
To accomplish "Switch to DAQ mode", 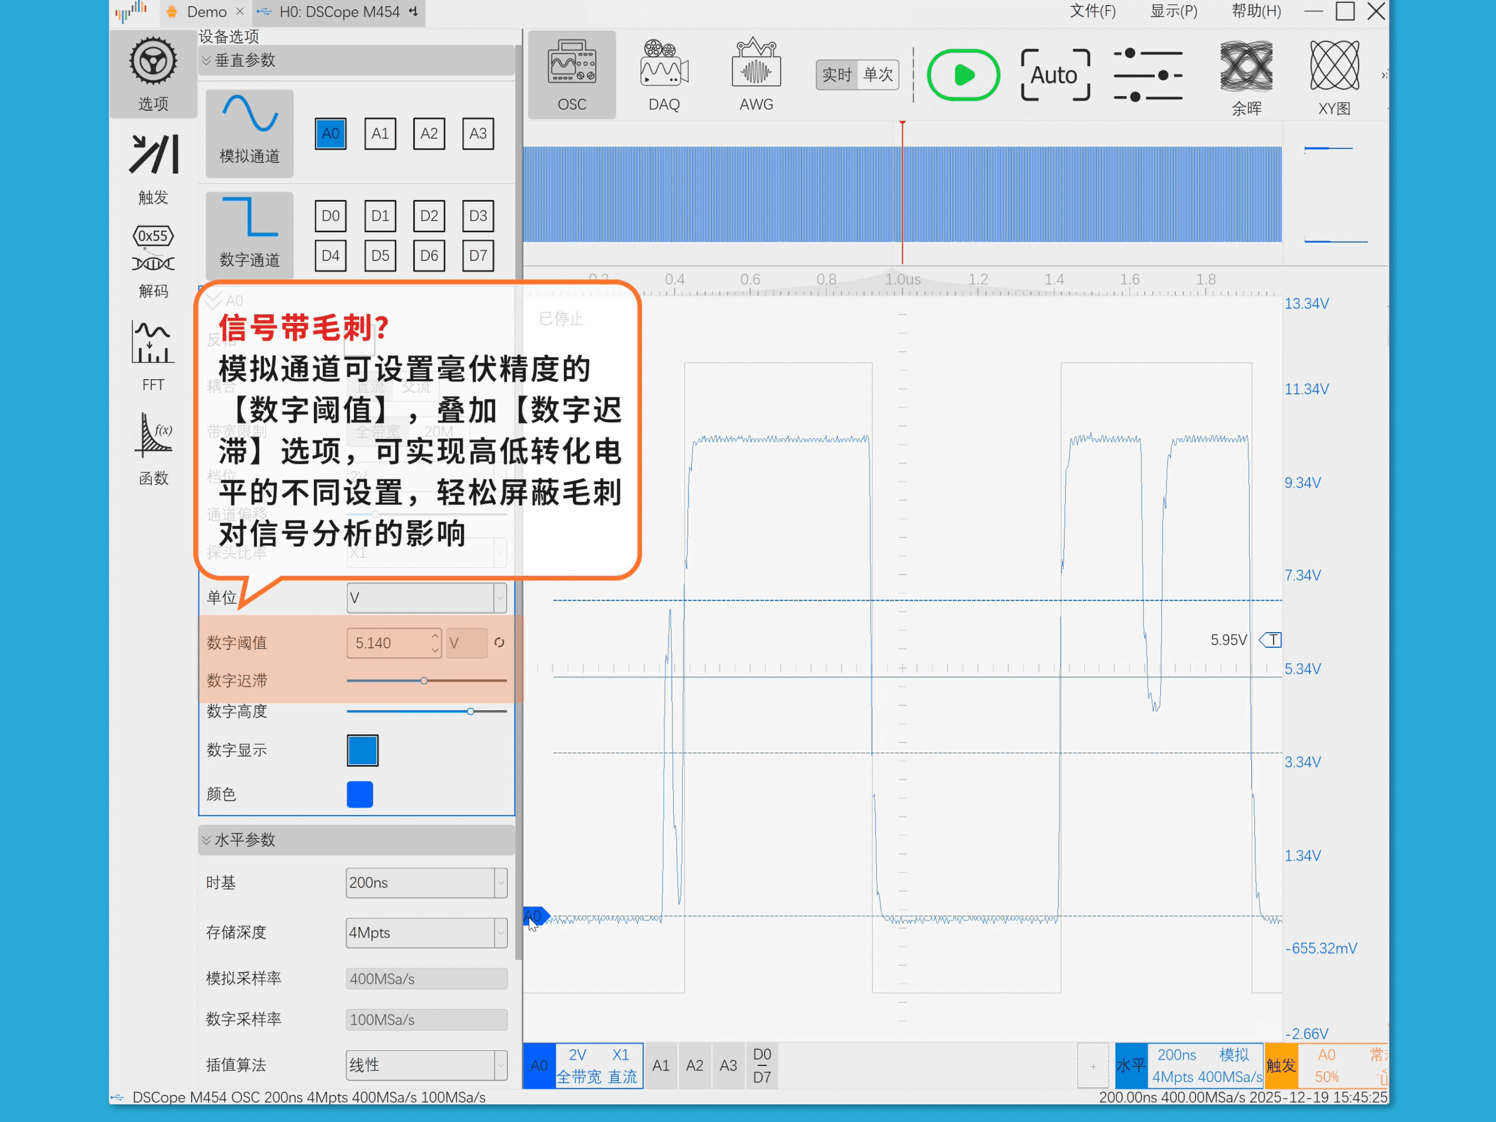I will coord(663,74).
